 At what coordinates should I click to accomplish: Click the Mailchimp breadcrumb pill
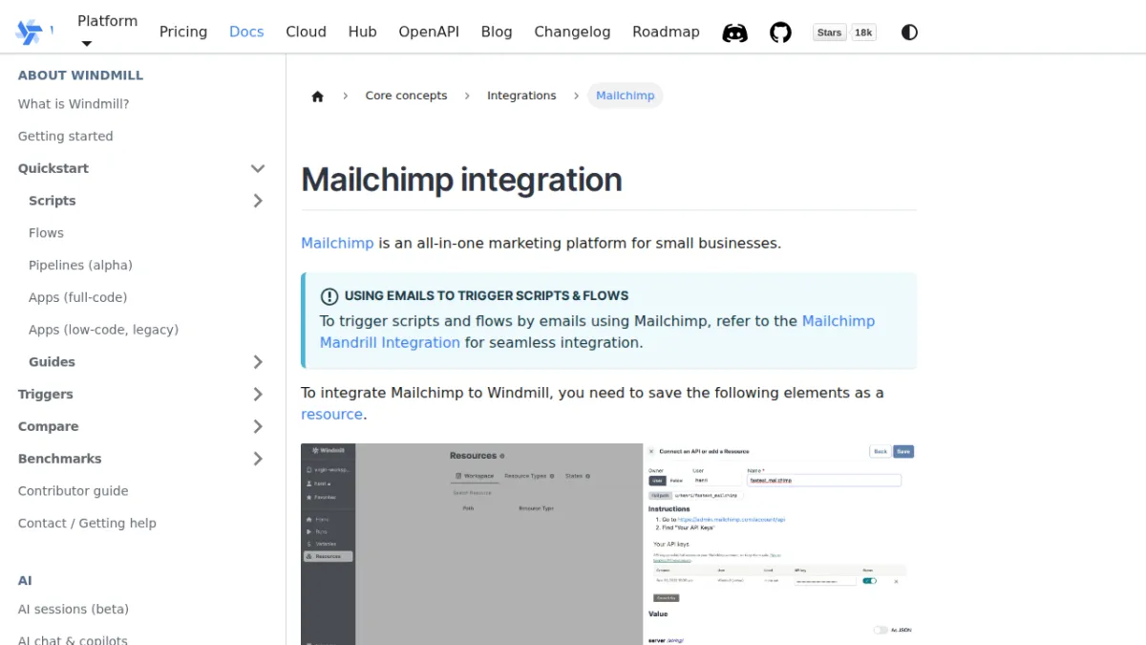tap(626, 96)
